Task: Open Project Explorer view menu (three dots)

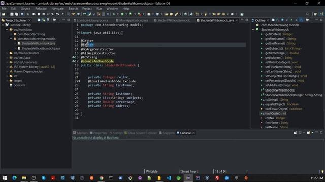Action: [x=59, y=20]
